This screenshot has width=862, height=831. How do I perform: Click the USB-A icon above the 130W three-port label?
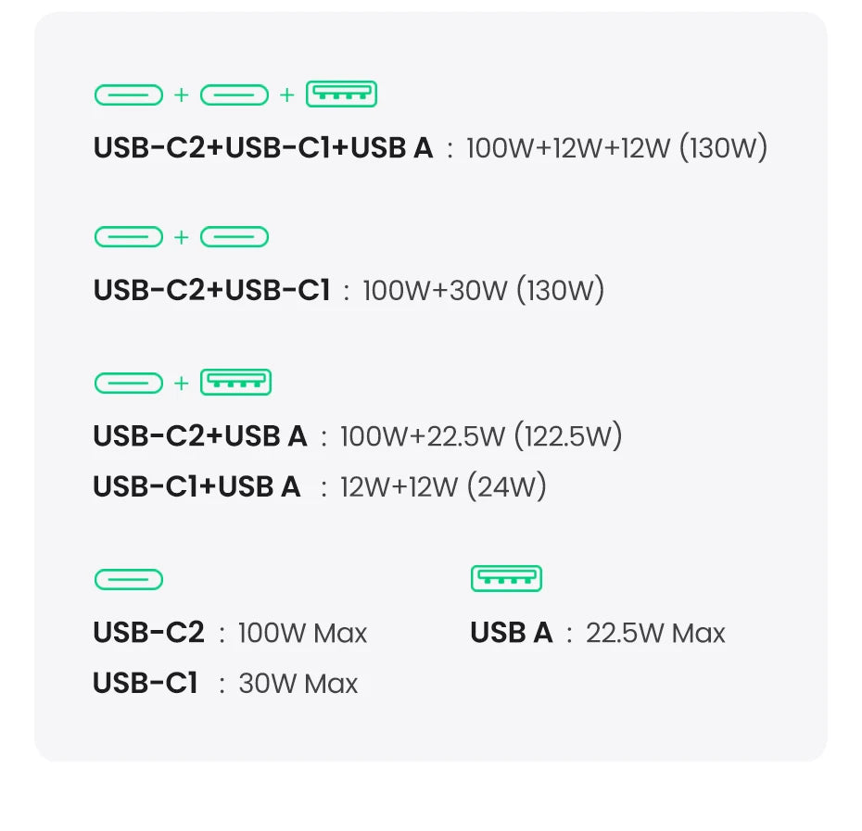[341, 94]
